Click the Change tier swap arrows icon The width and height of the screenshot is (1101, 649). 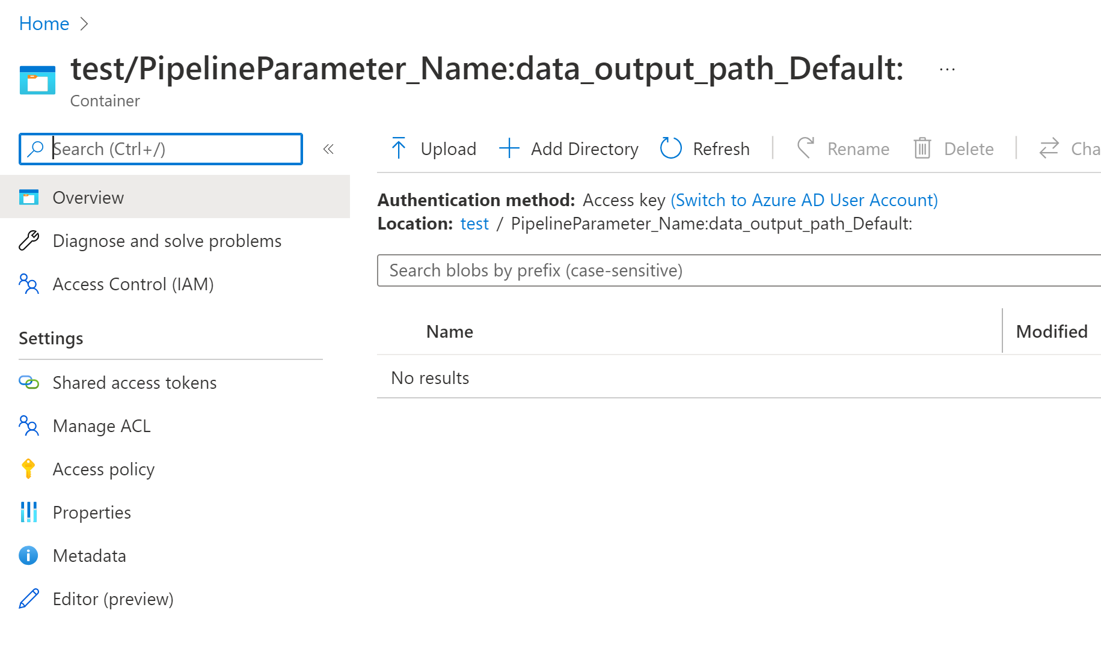point(1049,148)
